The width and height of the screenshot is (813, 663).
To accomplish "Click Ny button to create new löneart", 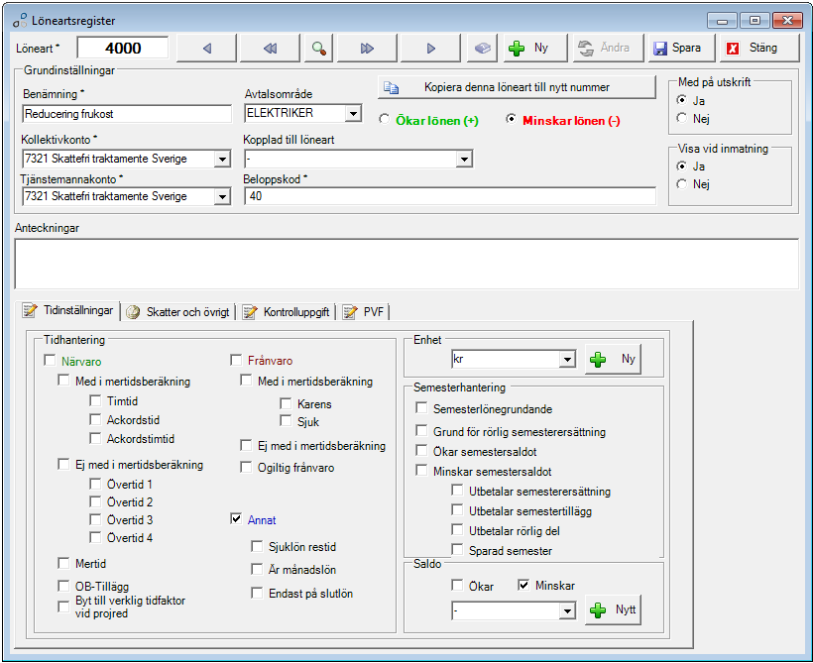I will tap(535, 49).
